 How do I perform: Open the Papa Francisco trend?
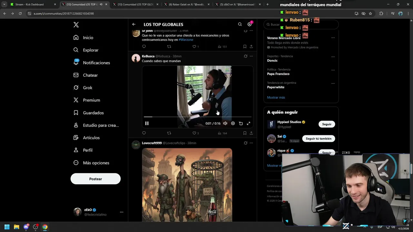pos(278,74)
